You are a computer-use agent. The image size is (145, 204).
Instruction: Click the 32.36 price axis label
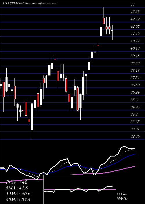[x=135, y=136]
